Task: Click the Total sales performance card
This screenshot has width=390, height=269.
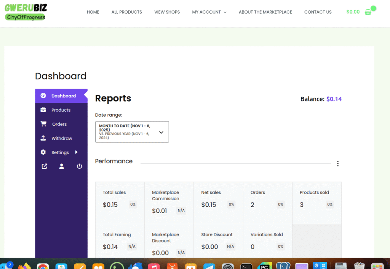Action: 120,203
